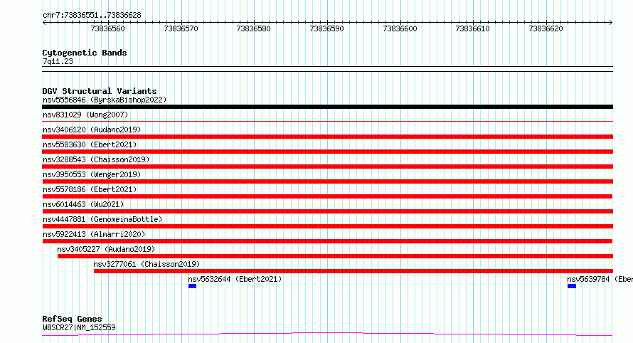Open the nsv831029 (Wong2007) label
This screenshot has height=343, width=633.
[x=85, y=115]
